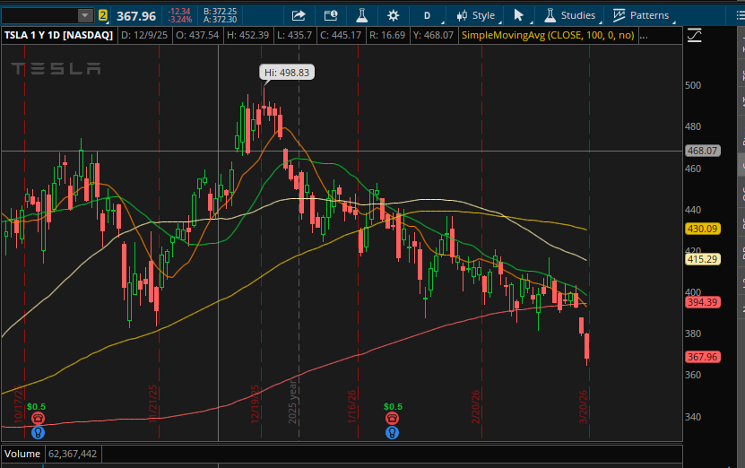The image size is (745, 468).
Task: Click the 430.09 yellow moving average label
Action: pos(703,229)
